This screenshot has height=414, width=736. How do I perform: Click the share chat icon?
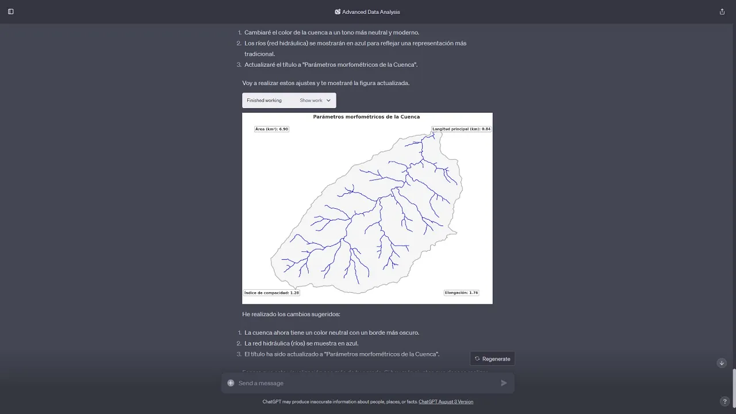722,11
